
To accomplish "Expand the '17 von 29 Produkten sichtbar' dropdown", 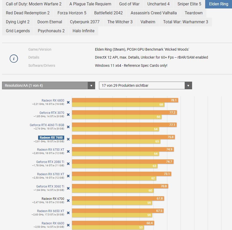I will click(146, 85).
